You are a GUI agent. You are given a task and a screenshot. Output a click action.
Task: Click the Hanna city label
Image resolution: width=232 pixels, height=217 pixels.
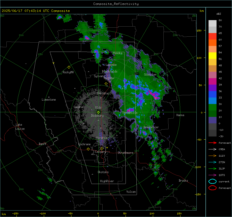coord(180,115)
